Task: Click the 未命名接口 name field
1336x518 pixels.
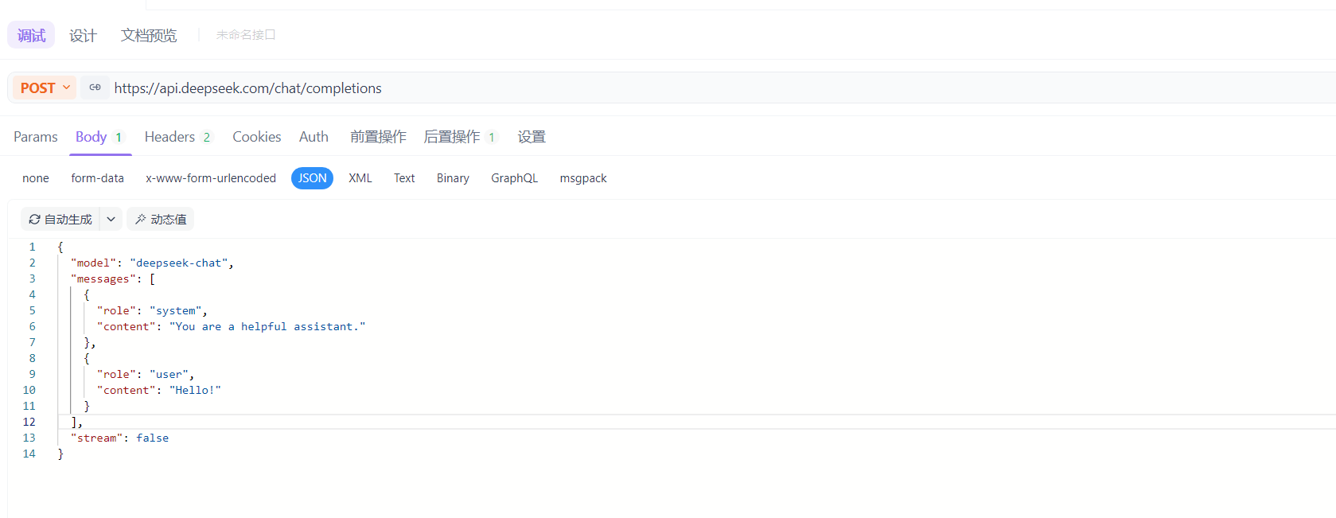Action: [x=246, y=35]
